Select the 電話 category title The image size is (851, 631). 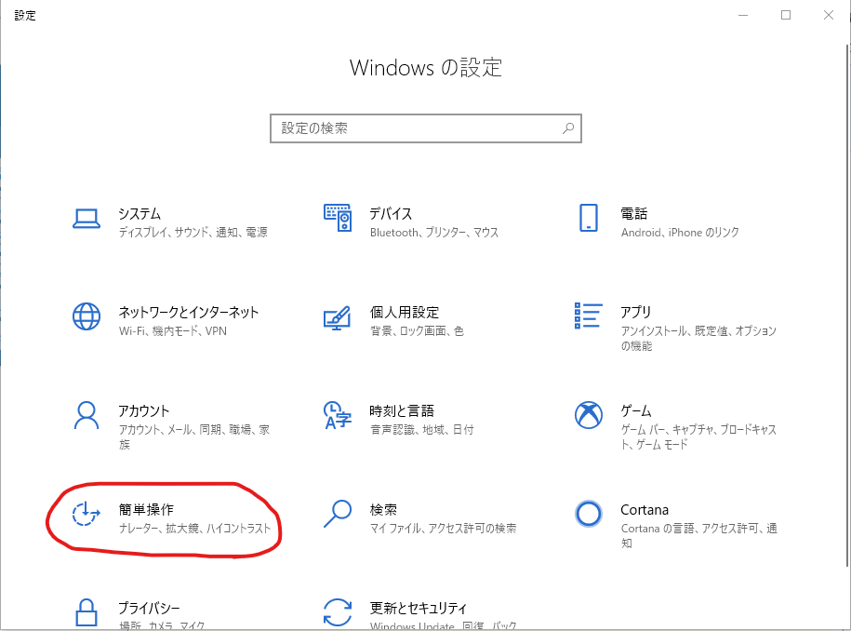tap(634, 213)
